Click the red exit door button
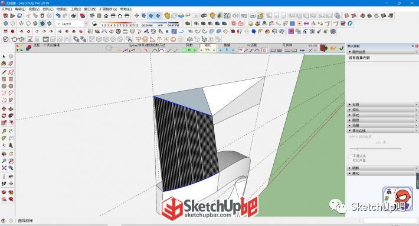419x226 pixels. [323, 48]
